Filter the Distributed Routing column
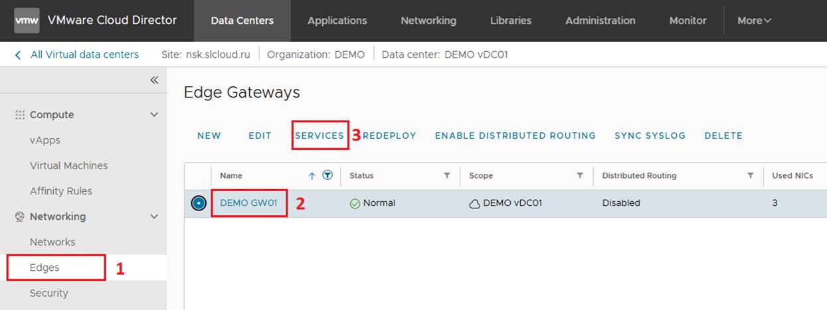827x310 pixels. click(751, 176)
